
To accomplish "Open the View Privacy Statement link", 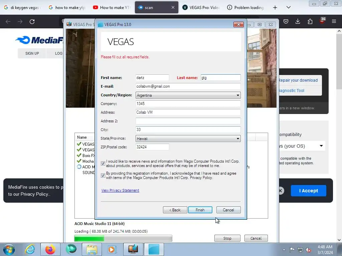I will click(x=120, y=190).
